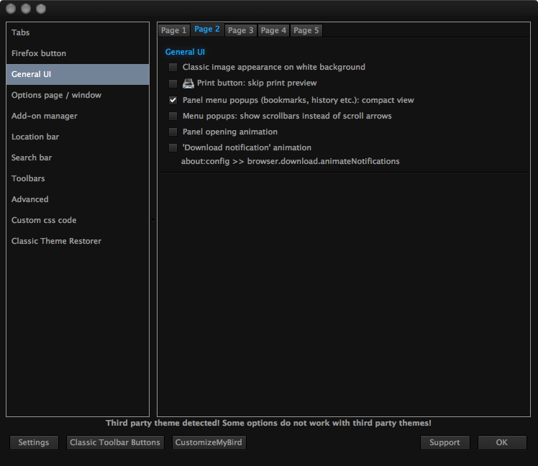Screen dimensions: 538x466
Task: Select the Page 4 tab
Action: coord(273,30)
